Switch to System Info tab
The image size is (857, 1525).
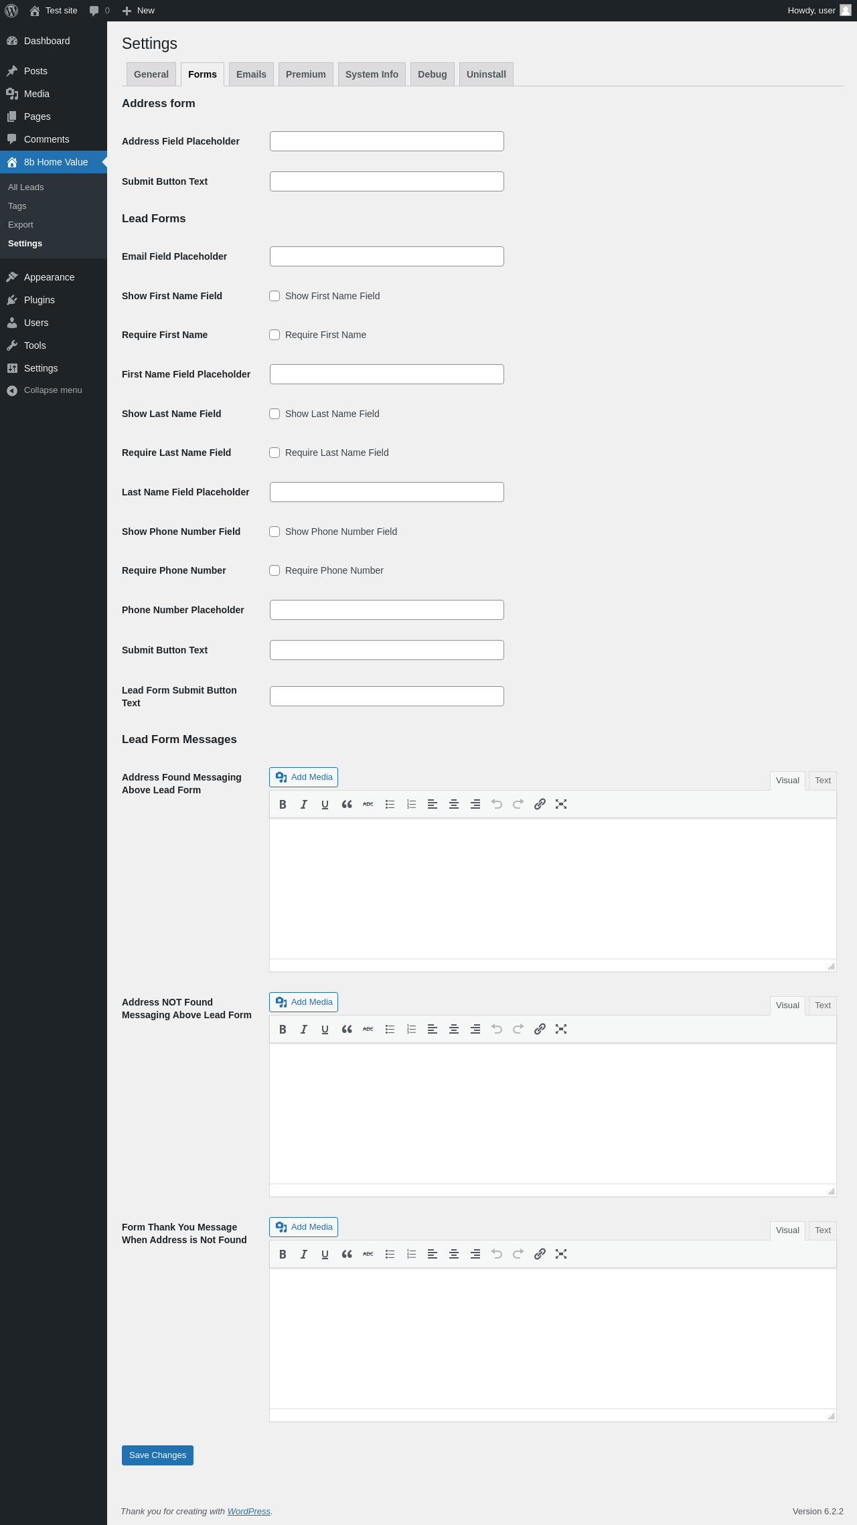click(372, 74)
